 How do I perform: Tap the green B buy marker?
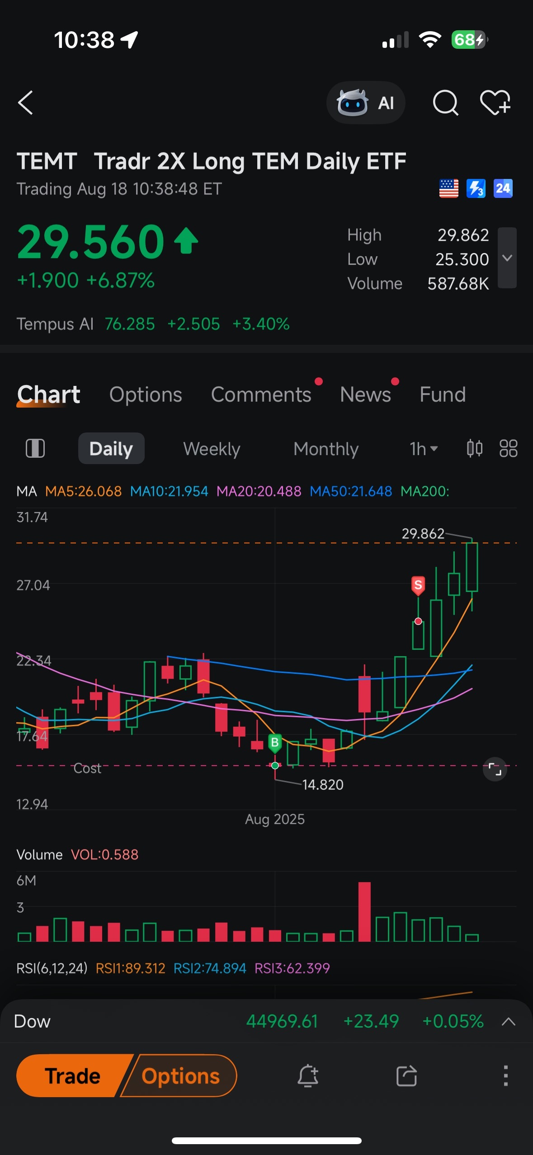274,742
